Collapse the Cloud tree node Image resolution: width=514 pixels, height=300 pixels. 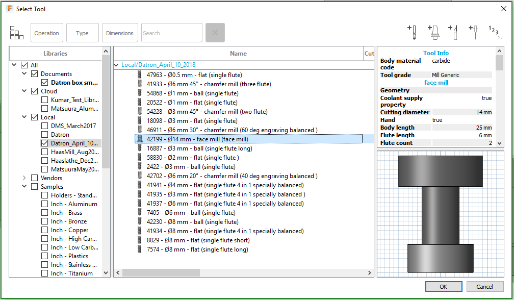pos(24,91)
